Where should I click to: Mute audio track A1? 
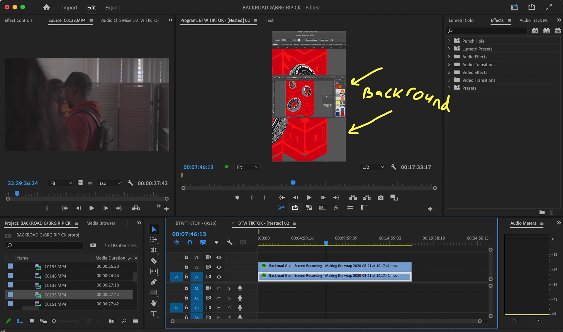pos(219,288)
